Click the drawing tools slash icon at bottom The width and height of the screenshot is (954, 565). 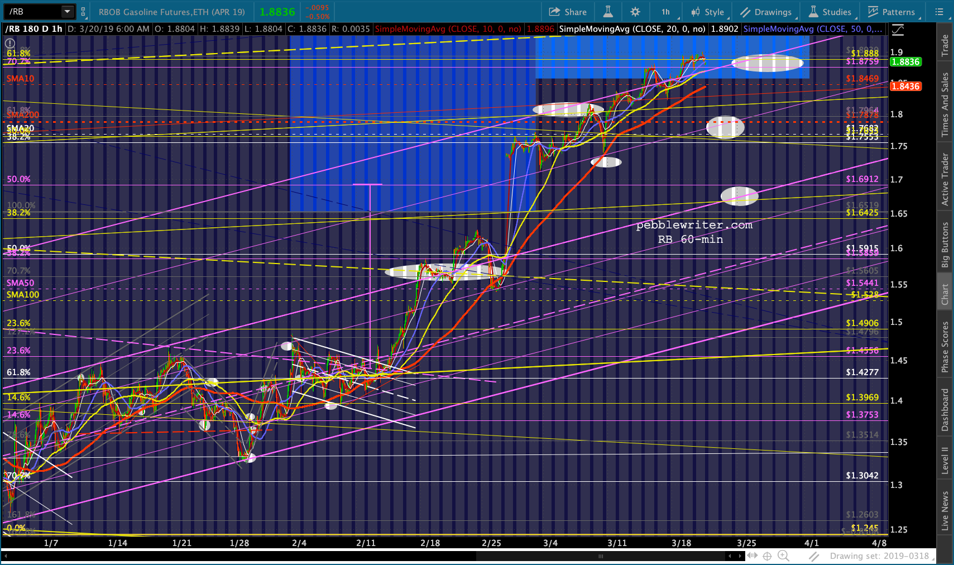tap(814, 556)
